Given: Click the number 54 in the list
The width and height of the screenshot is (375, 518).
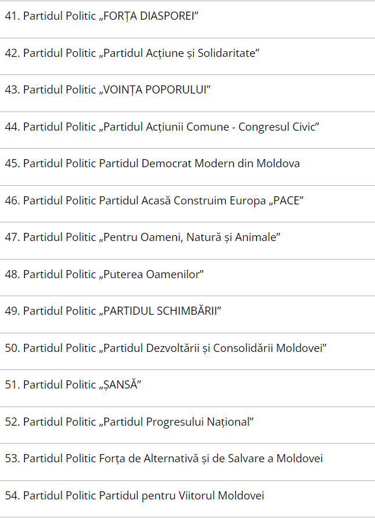Looking at the screenshot, I should coord(12,495).
